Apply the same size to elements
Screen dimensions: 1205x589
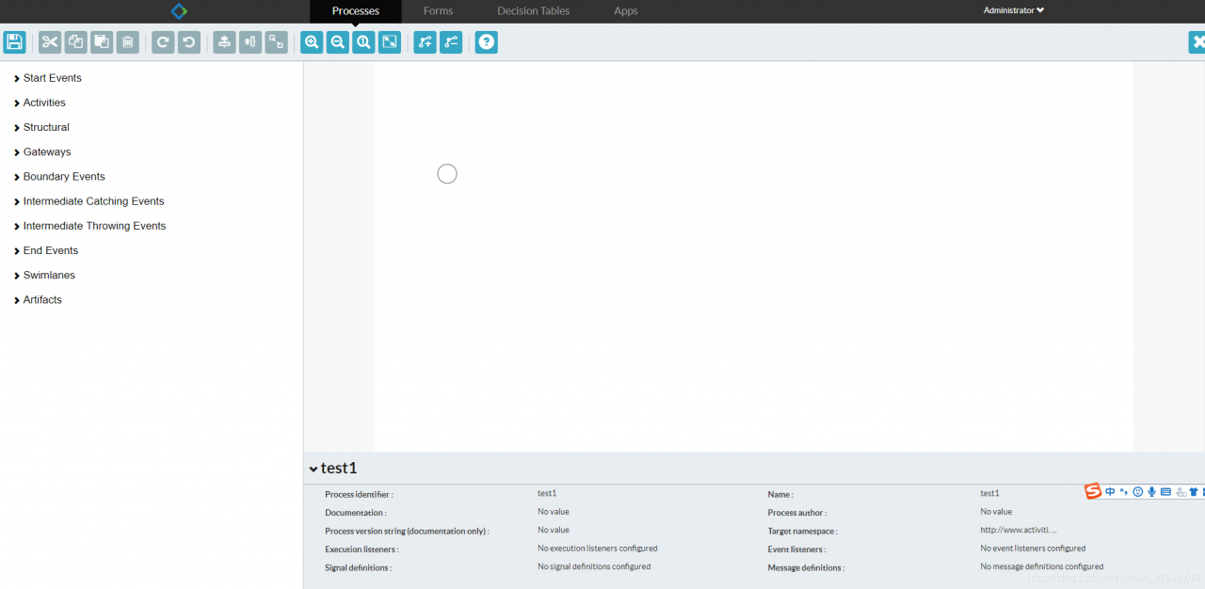(x=276, y=42)
